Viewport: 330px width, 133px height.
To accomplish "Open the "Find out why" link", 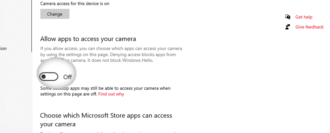I will [x=111, y=94].
